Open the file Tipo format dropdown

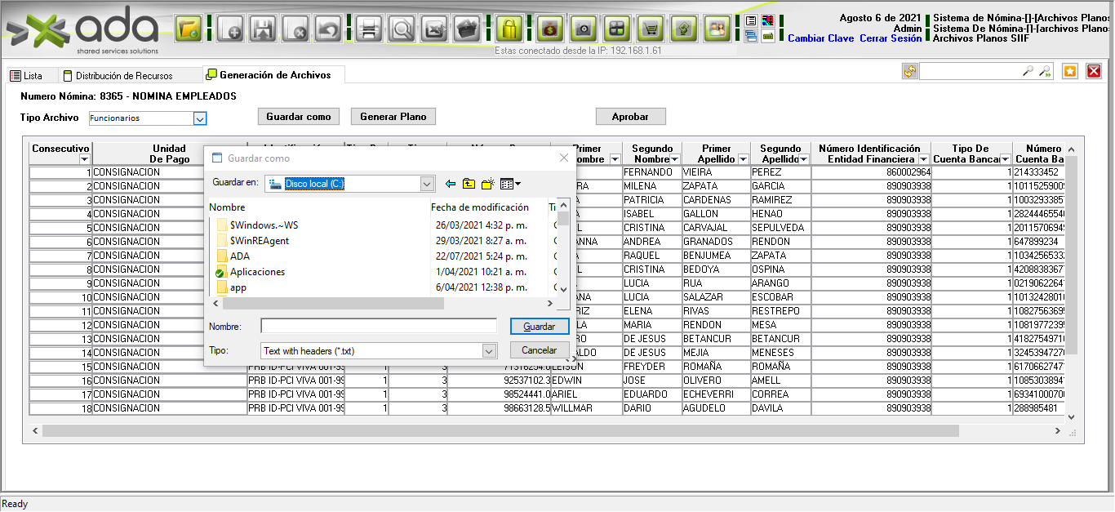coord(489,351)
